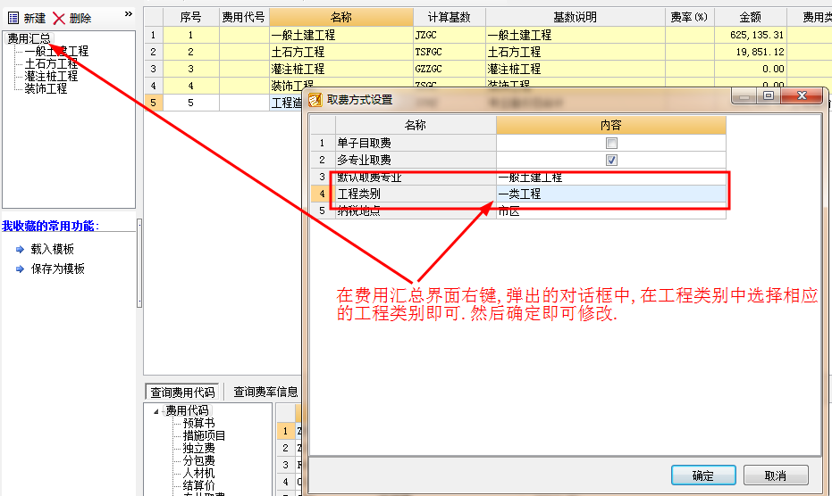Uncheck the 多专业取费 checkbox
The image size is (832, 496).
pos(611,160)
